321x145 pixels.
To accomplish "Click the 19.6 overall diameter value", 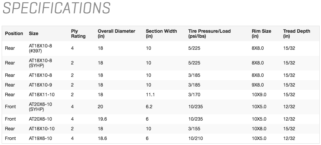I will [x=102, y=119].
